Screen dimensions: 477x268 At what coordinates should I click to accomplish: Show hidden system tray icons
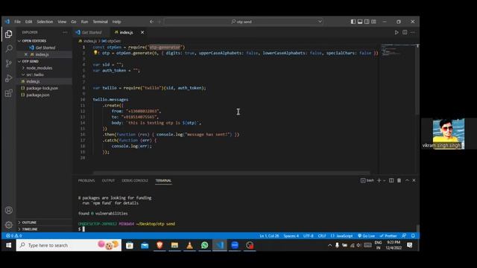pos(329,245)
